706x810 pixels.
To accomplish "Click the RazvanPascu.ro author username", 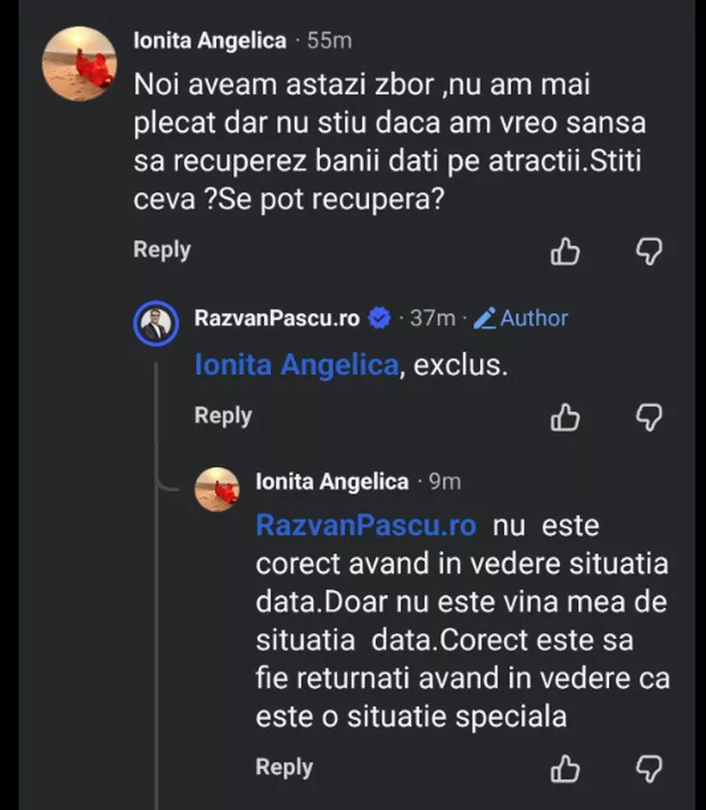I will [x=277, y=318].
